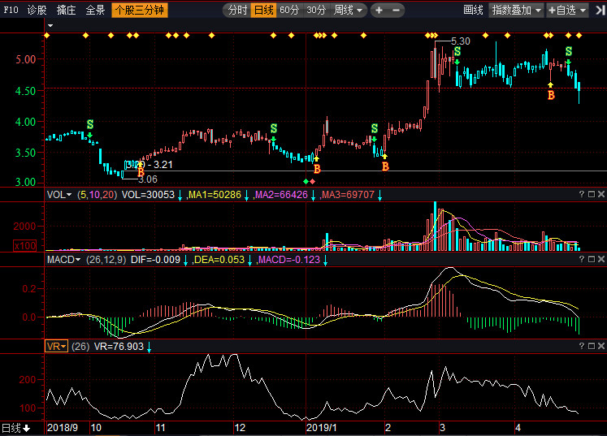Open F10 company info

[x=11, y=10]
